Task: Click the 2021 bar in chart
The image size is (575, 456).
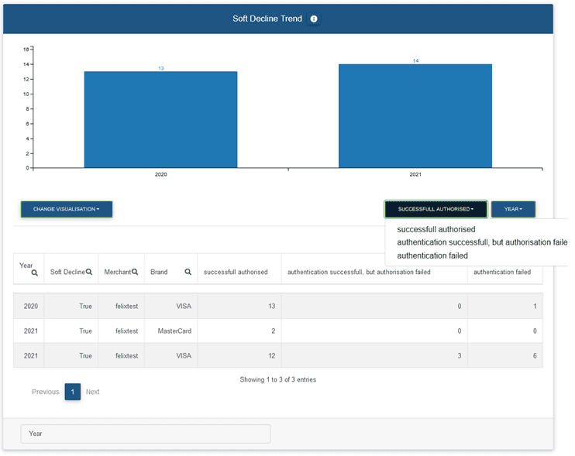Action: (415, 115)
